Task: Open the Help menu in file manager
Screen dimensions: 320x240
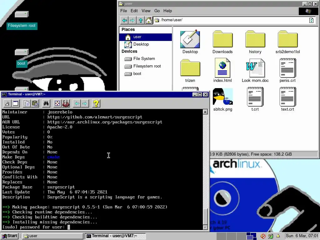Action: click(167, 11)
